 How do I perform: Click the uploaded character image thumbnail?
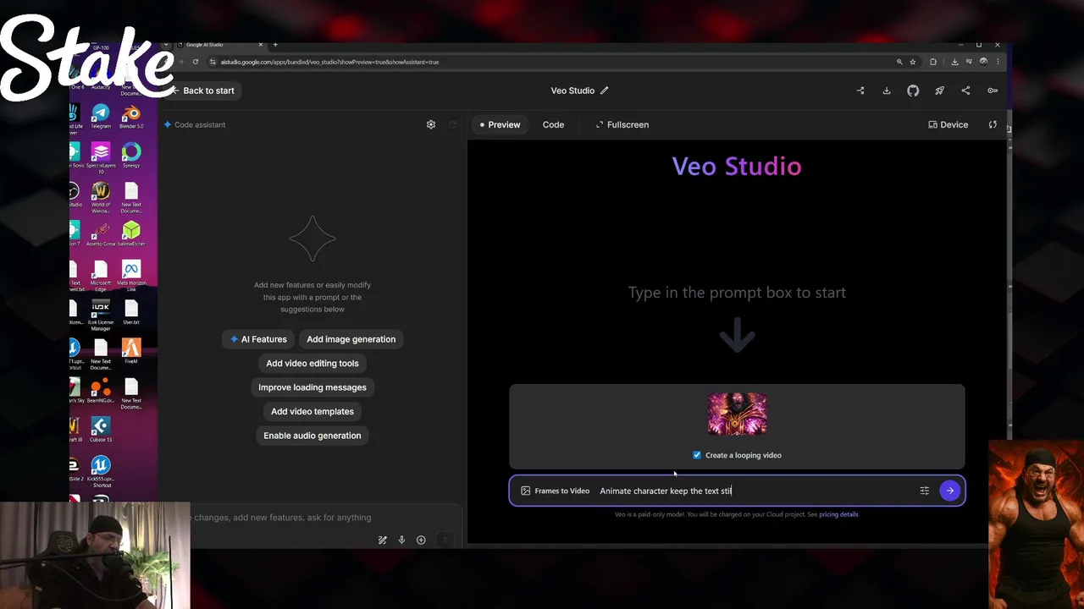pos(737,414)
